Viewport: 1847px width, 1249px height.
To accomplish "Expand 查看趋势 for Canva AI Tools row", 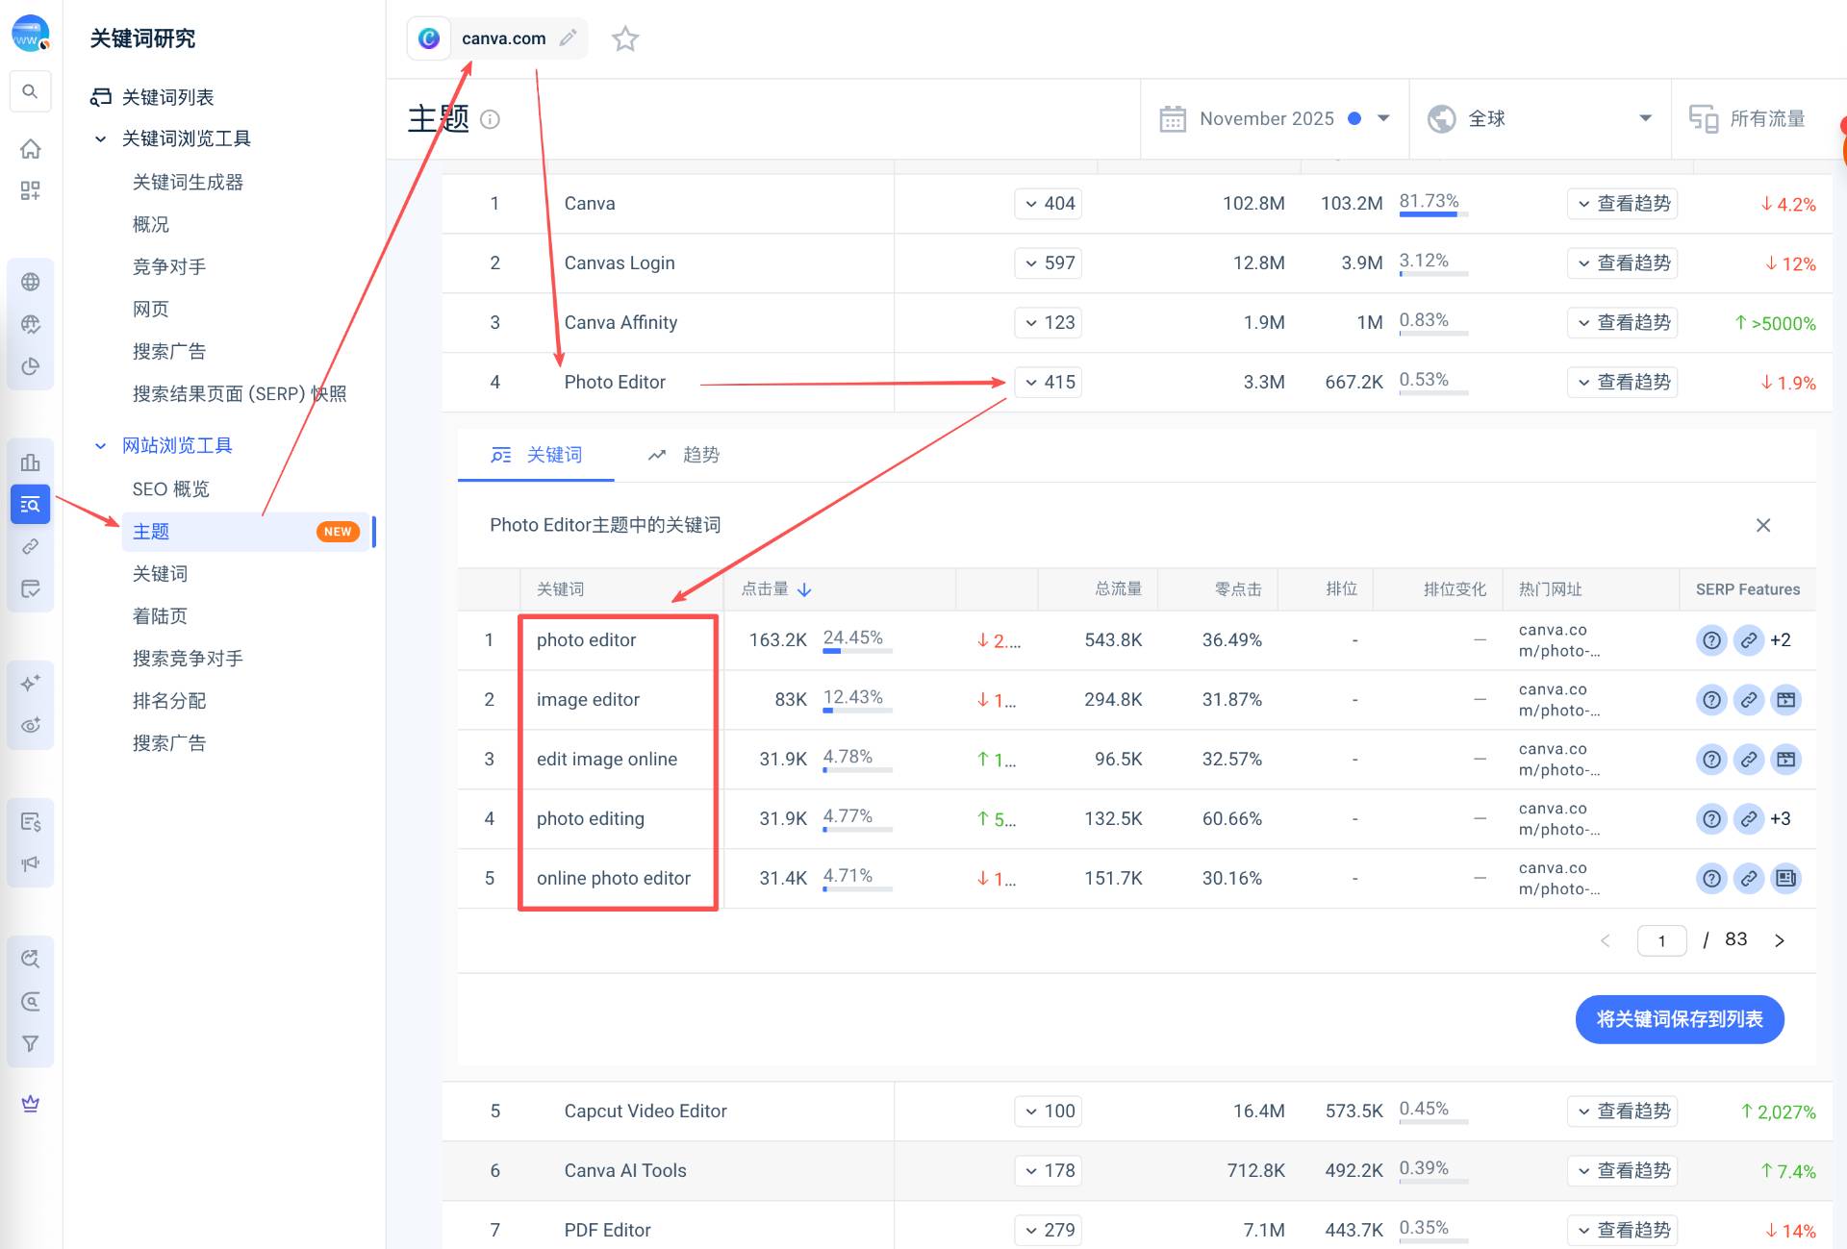I will [1623, 1171].
